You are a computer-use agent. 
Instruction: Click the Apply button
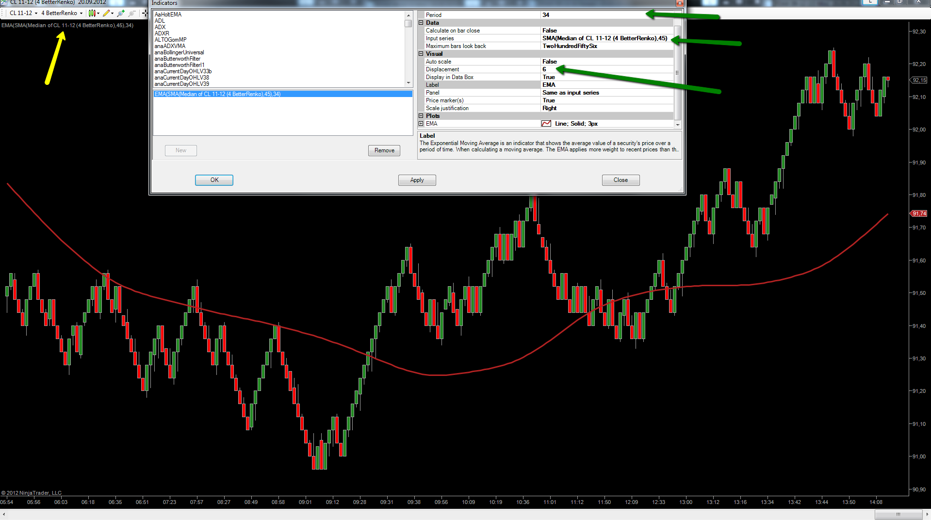tap(417, 180)
